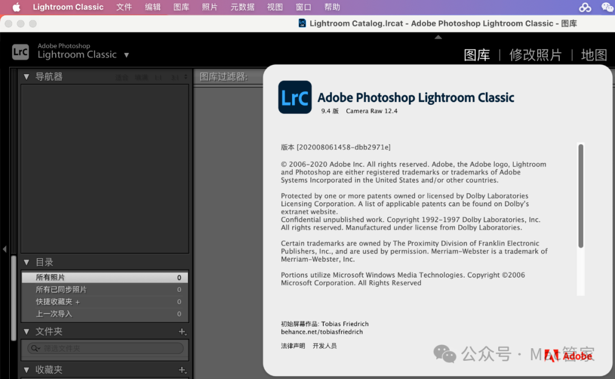This screenshot has height=379, width=615.
Task: Click the left panel vertical scrollbar
Action: pyautogui.click(x=14, y=298)
